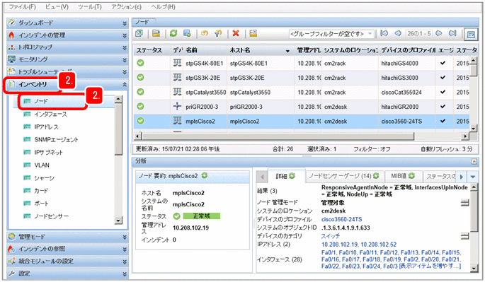The width and height of the screenshot is (485, 282).
Task: Click the small icon beside スイッチ category
Action: (x=464, y=236)
